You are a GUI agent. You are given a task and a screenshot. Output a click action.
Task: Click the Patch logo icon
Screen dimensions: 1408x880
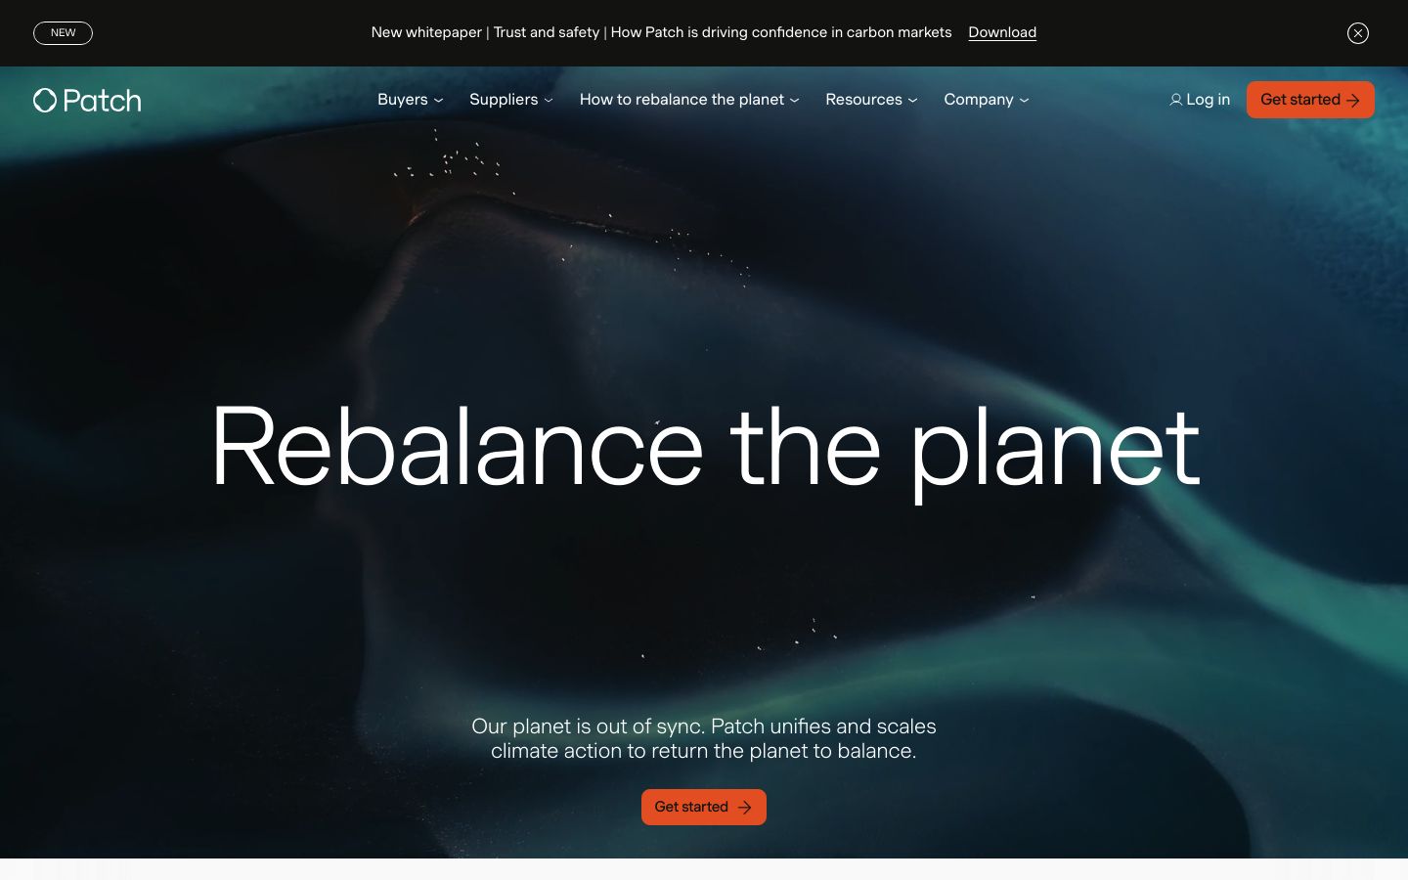[x=45, y=100]
